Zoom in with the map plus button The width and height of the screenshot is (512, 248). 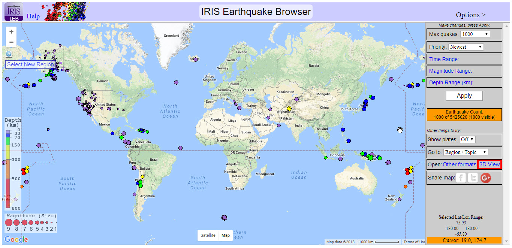point(12,32)
